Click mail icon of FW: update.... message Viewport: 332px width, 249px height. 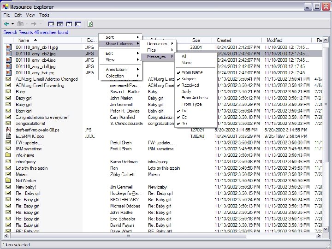[8, 142]
